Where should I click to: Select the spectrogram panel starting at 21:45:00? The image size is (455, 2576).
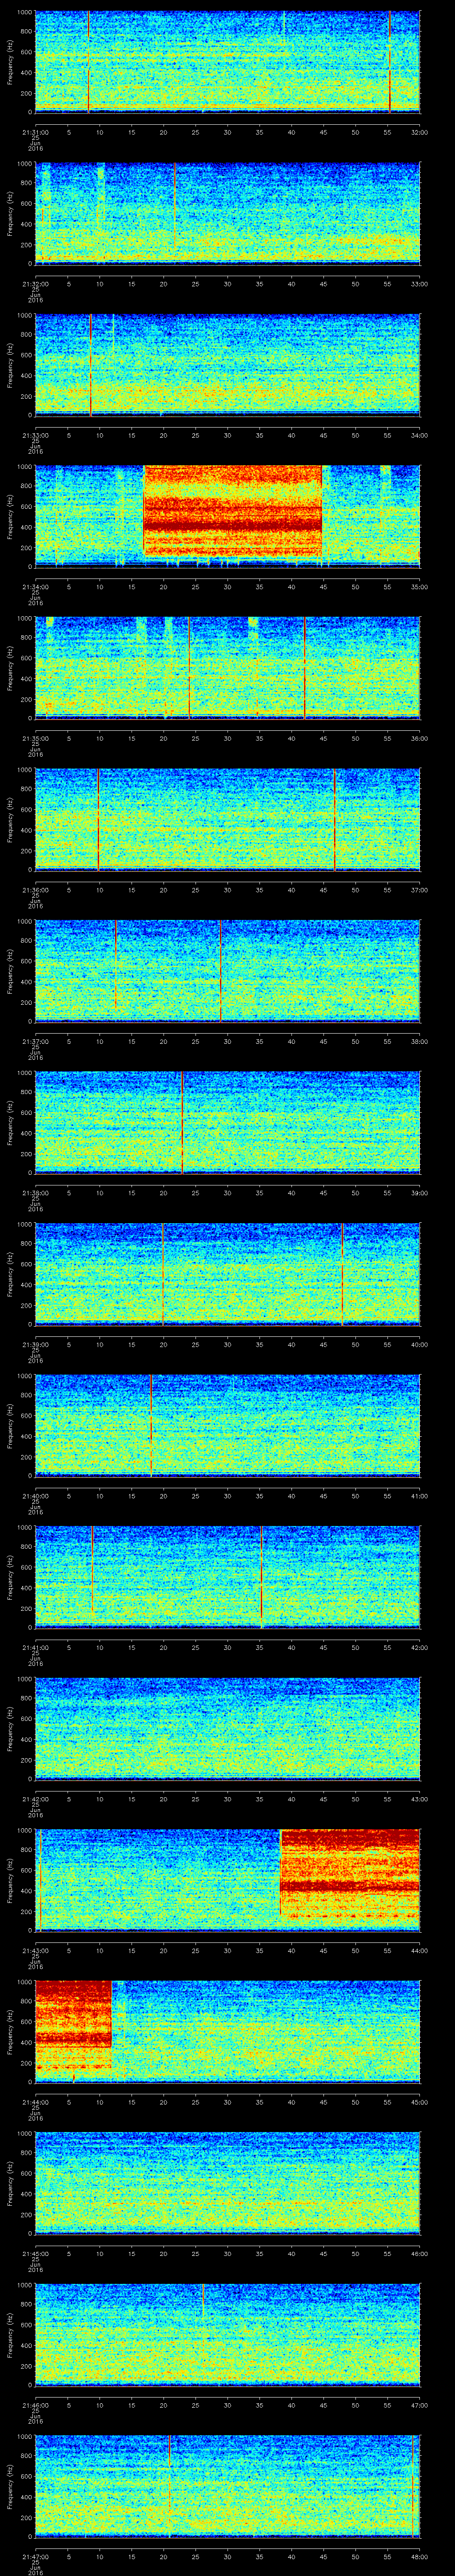coord(227,2184)
